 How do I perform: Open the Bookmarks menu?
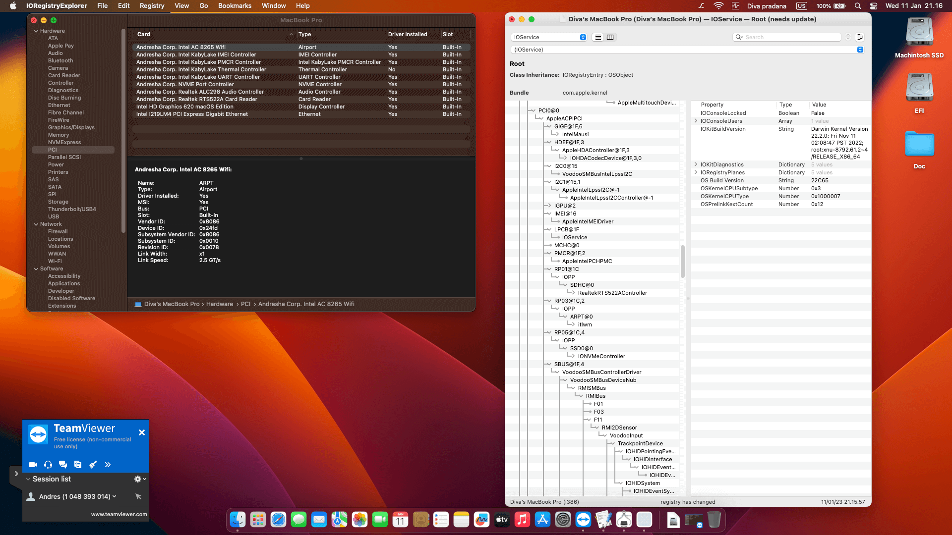click(235, 6)
